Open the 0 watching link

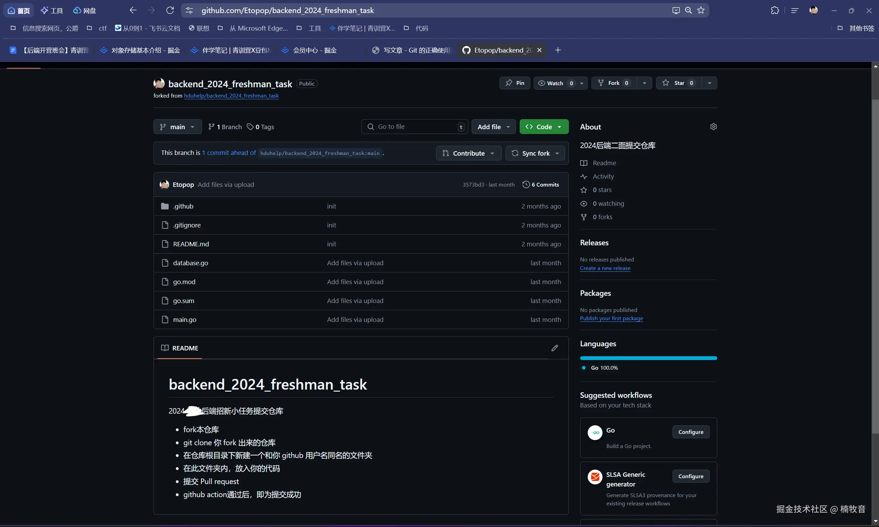608,203
